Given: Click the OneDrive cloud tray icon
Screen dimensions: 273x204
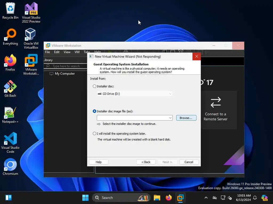Looking at the screenshot, I should (215, 198).
